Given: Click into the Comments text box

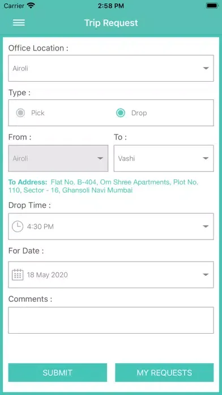Looking at the screenshot, I should (111, 320).
